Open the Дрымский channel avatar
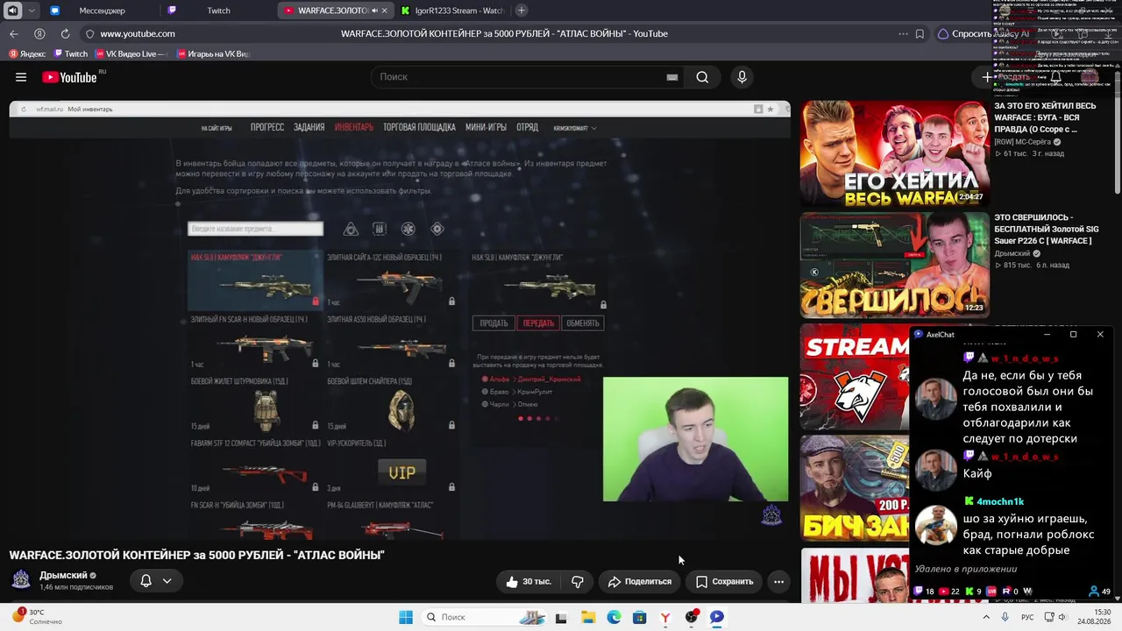 coord(21,580)
